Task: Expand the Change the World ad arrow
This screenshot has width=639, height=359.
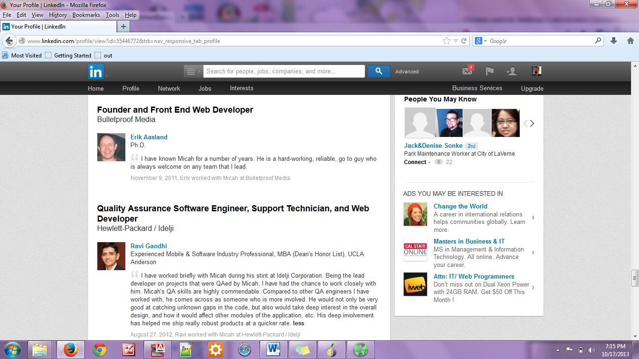Action: point(533,218)
